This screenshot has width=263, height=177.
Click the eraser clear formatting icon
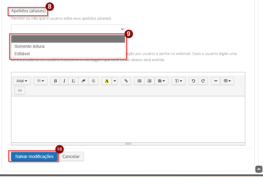[83, 81]
